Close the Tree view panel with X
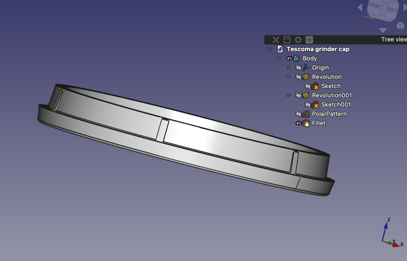Image resolution: width=407 pixels, height=261 pixels. point(276,40)
